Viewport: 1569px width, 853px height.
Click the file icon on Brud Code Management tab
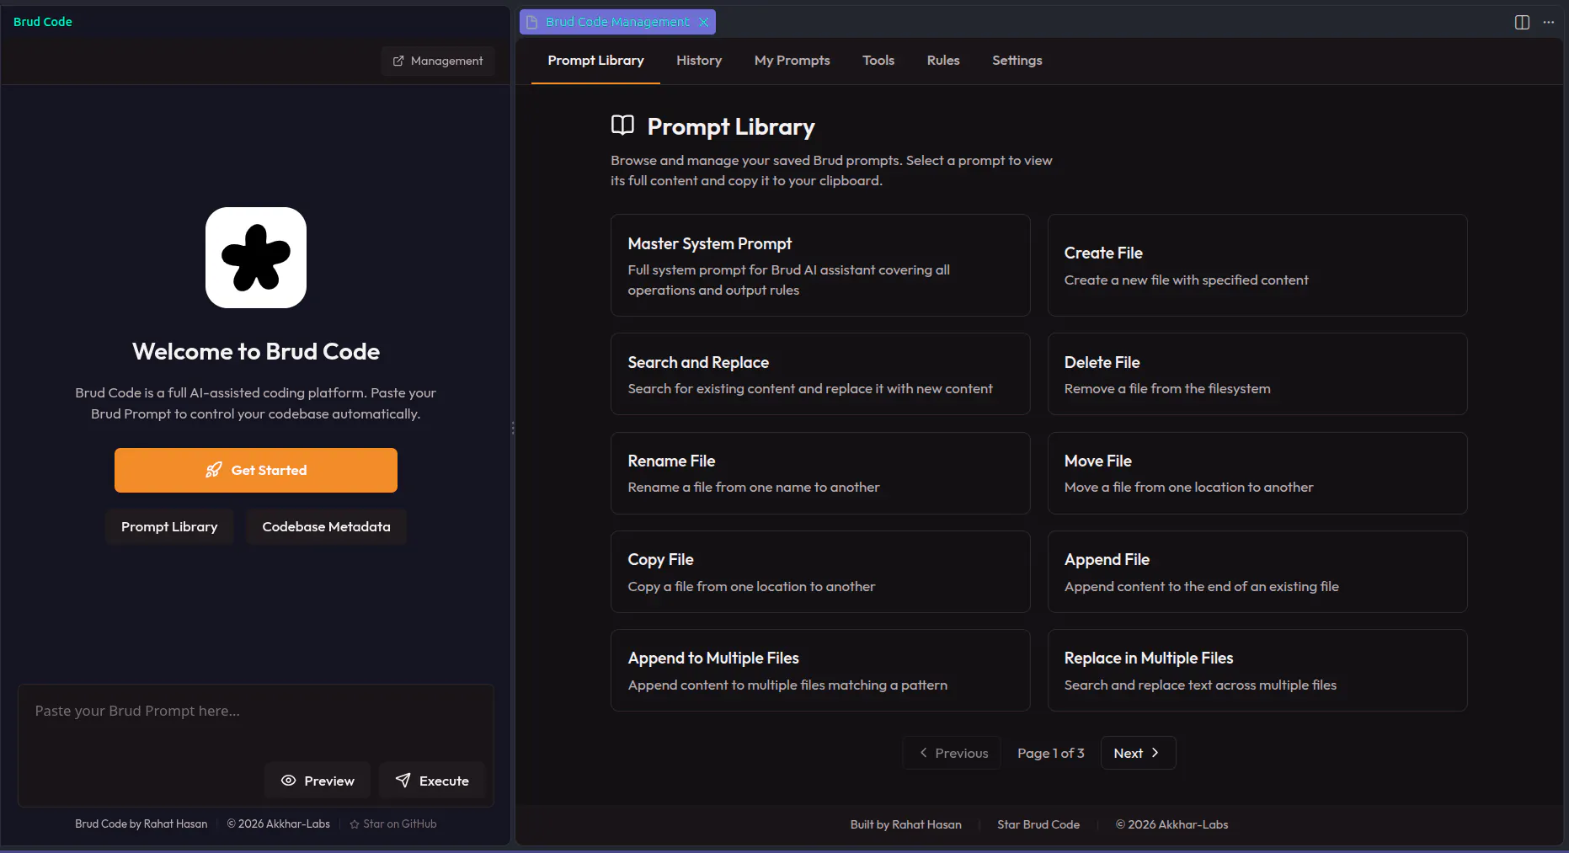click(x=532, y=22)
